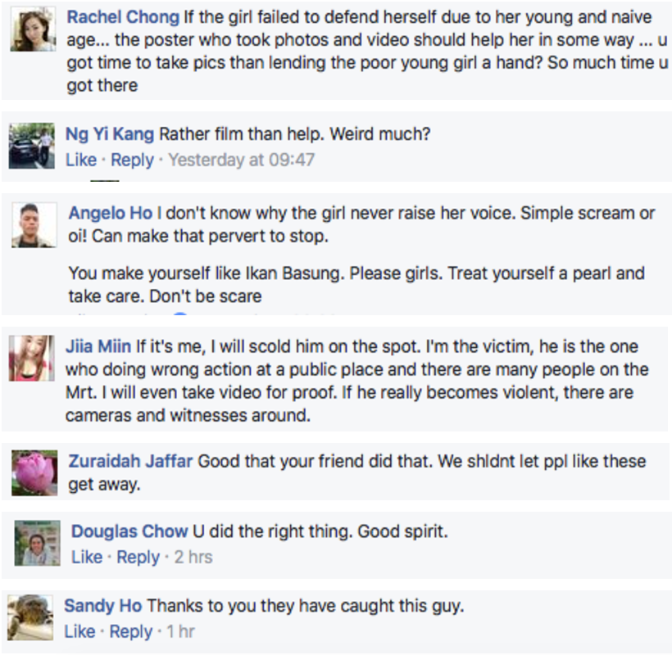Screen dimensions: 672x655
Task: Like Douglas Chow's comment
Action: tap(87, 557)
